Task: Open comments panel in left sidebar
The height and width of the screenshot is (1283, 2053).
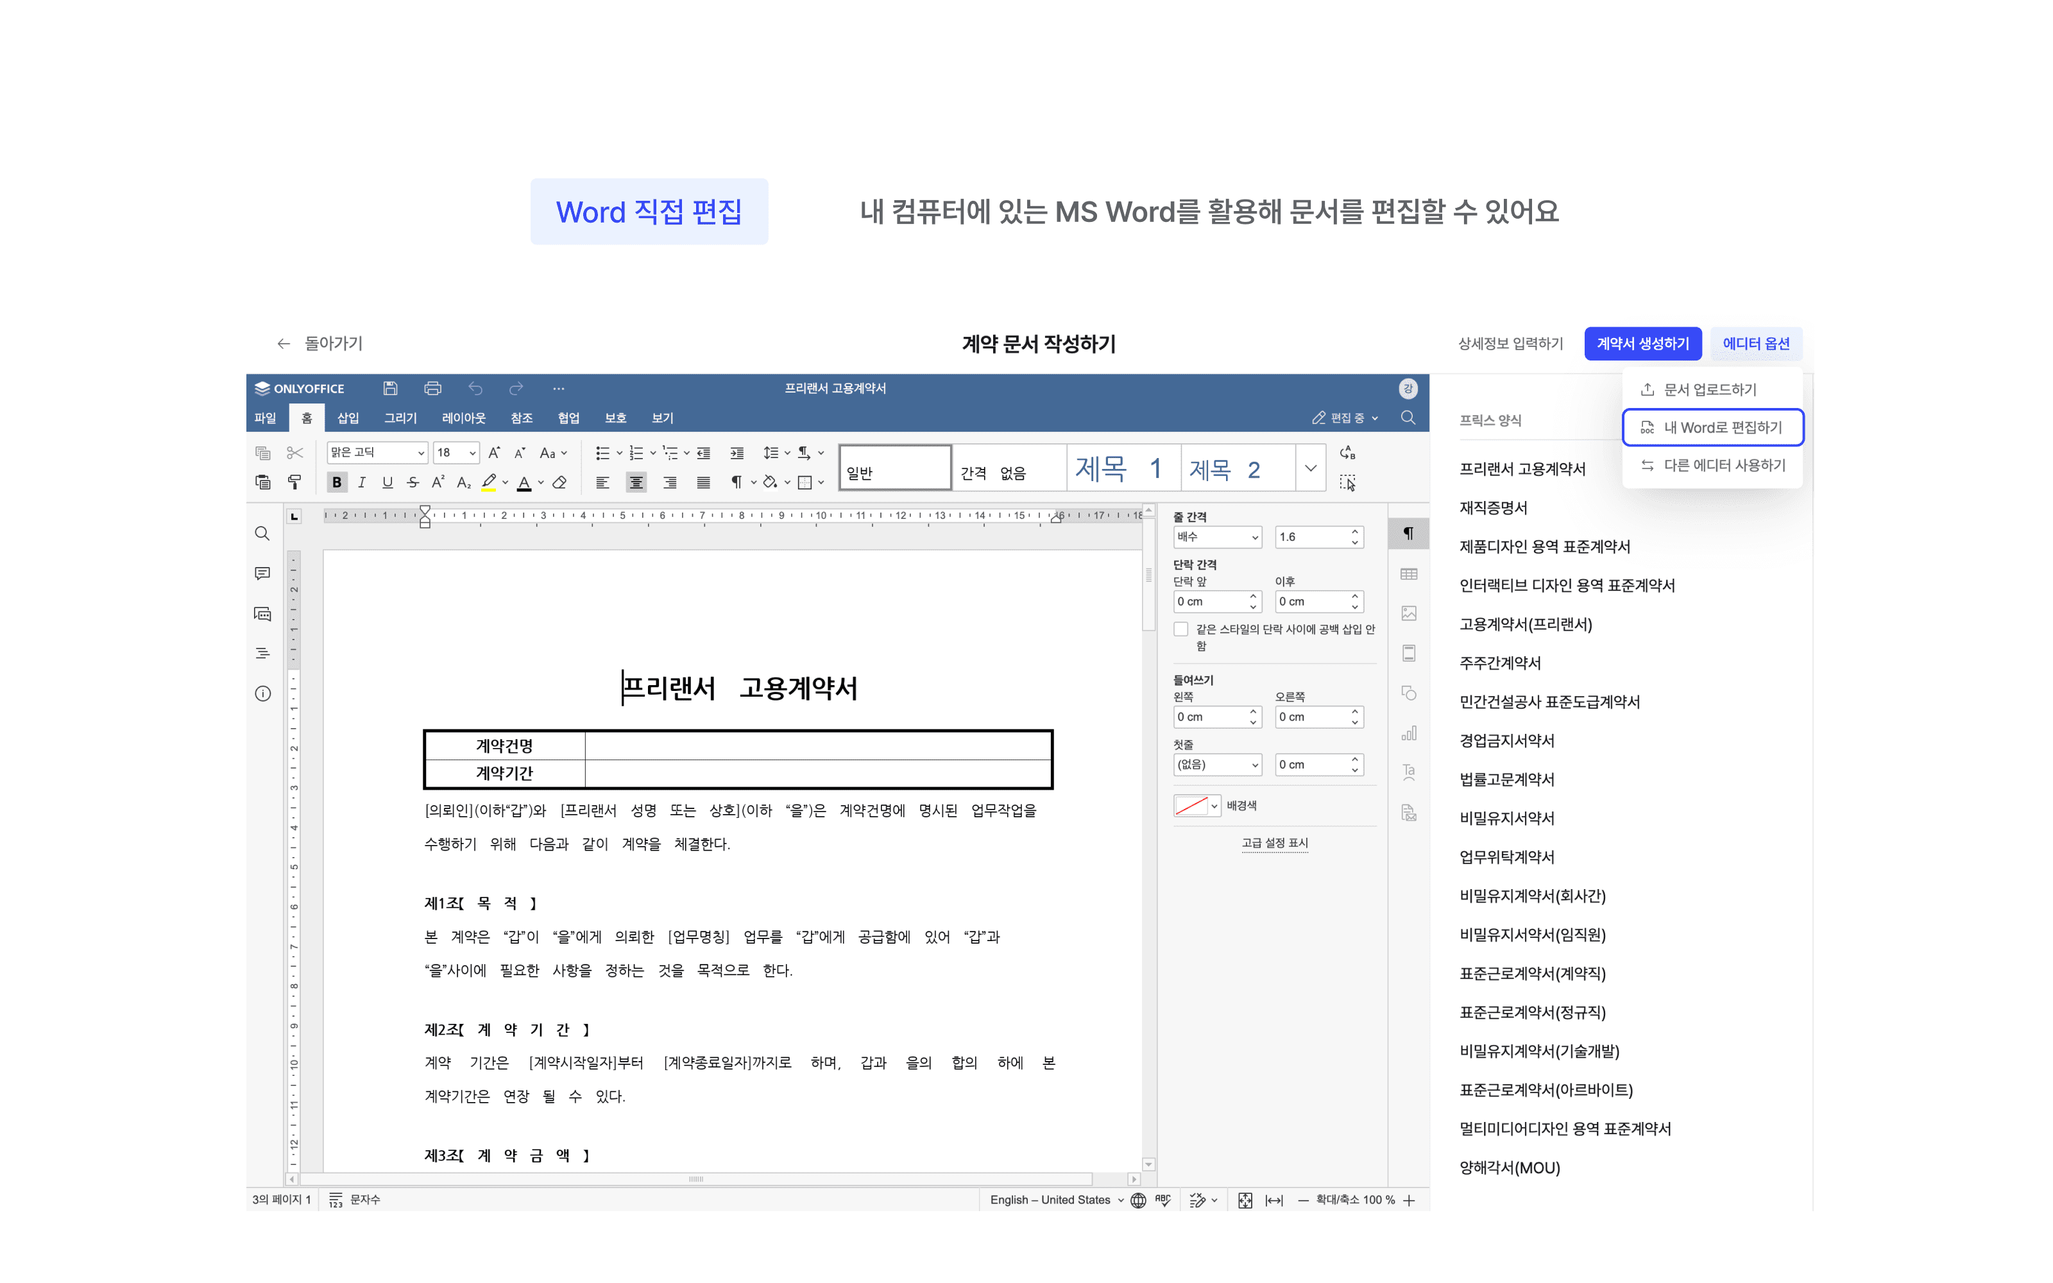Action: (x=262, y=574)
